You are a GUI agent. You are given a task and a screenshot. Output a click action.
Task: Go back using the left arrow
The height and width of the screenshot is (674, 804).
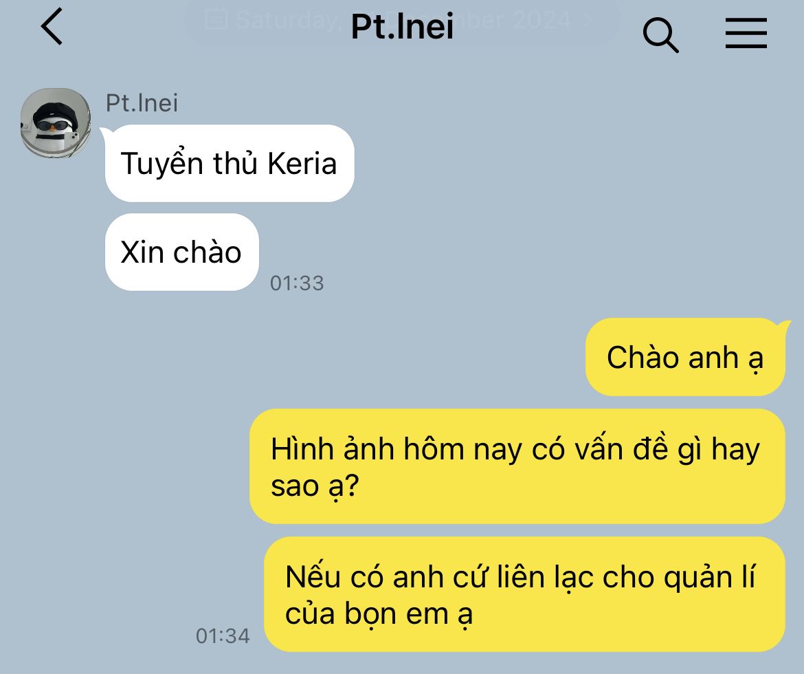[52, 26]
